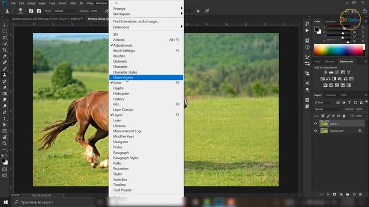
Task: Open the Kind filter dropdown
Action: (324, 102)
